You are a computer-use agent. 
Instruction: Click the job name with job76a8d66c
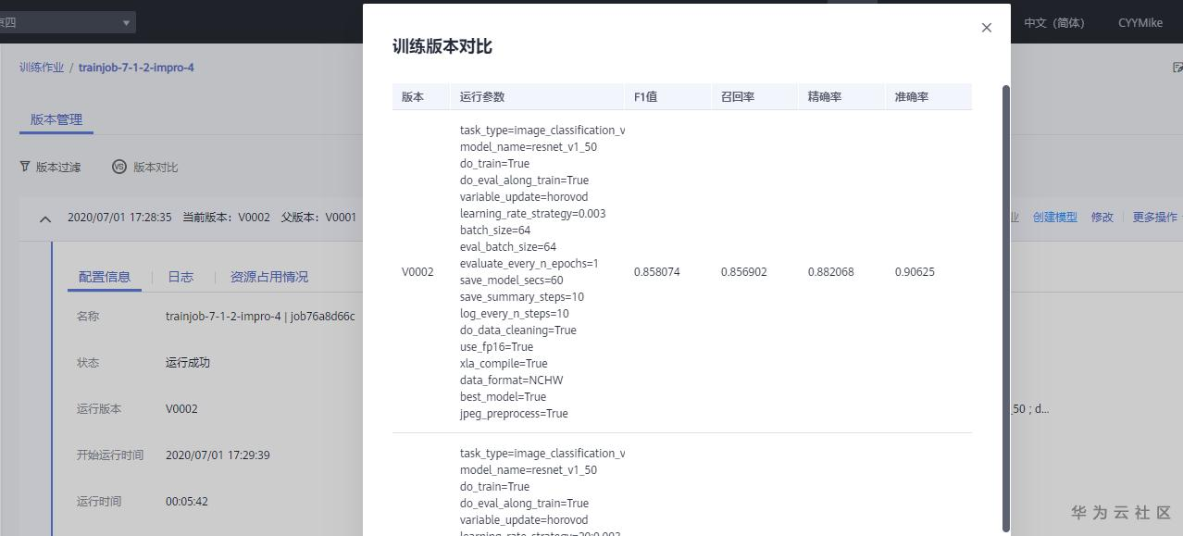(260, 317)
